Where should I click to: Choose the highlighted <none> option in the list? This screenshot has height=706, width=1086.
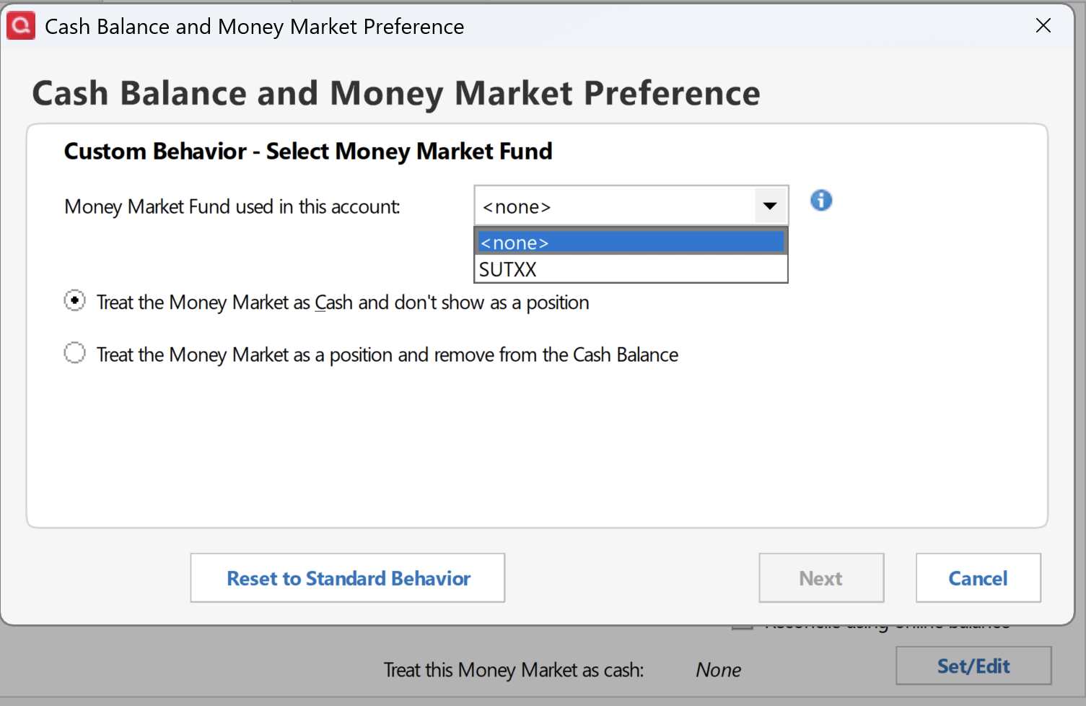coord(630,243)
